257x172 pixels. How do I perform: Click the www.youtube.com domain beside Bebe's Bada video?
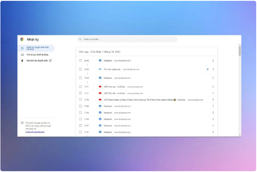click(x=195, y=100)
